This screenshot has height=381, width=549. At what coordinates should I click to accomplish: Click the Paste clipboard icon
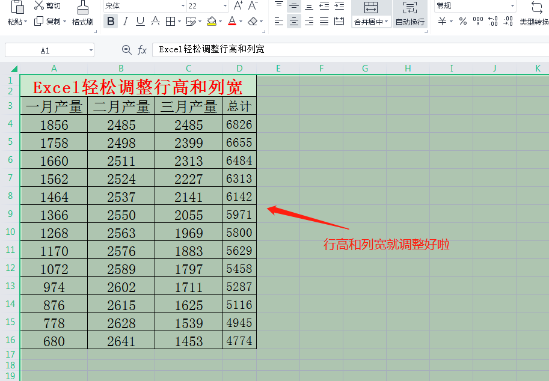tap(17, 6)
